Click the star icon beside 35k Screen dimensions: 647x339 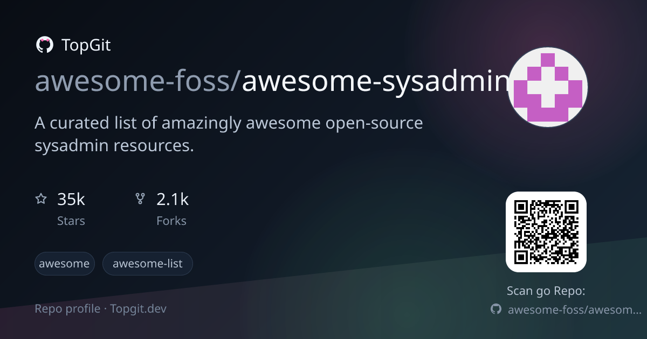click(41, 200)
